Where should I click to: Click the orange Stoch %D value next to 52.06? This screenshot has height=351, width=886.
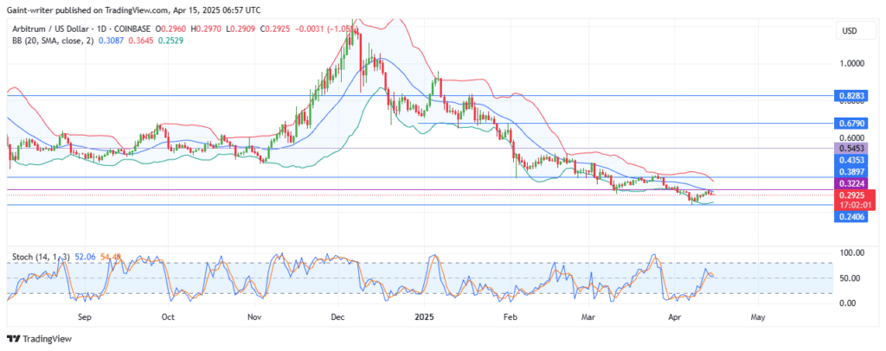pyautogui.click(x=111, y=258)
